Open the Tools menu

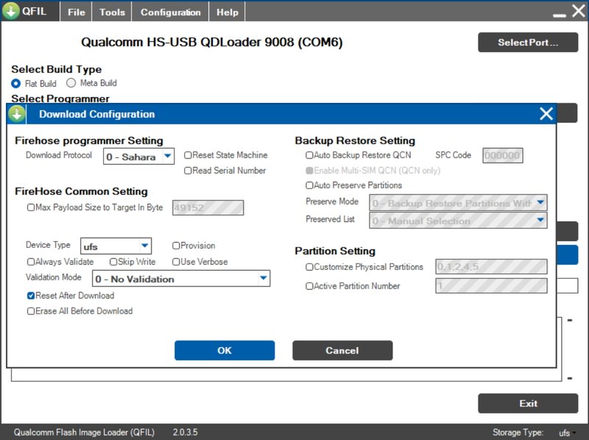point(112,12)
